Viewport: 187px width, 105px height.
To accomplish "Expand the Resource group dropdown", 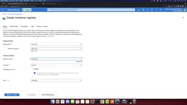I will [x=56, y=49].
